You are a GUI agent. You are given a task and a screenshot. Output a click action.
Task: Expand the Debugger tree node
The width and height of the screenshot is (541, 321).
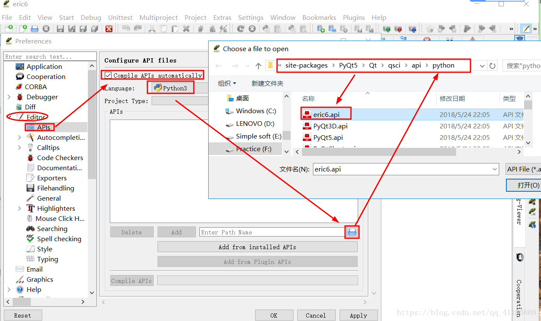(x=9, y=97)
